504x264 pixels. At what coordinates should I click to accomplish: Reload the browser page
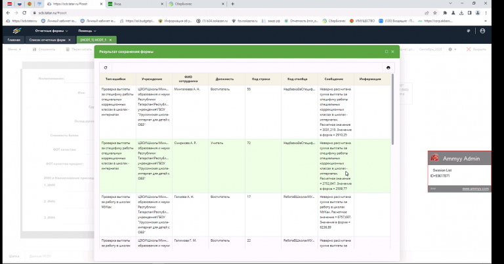point(24,13)
